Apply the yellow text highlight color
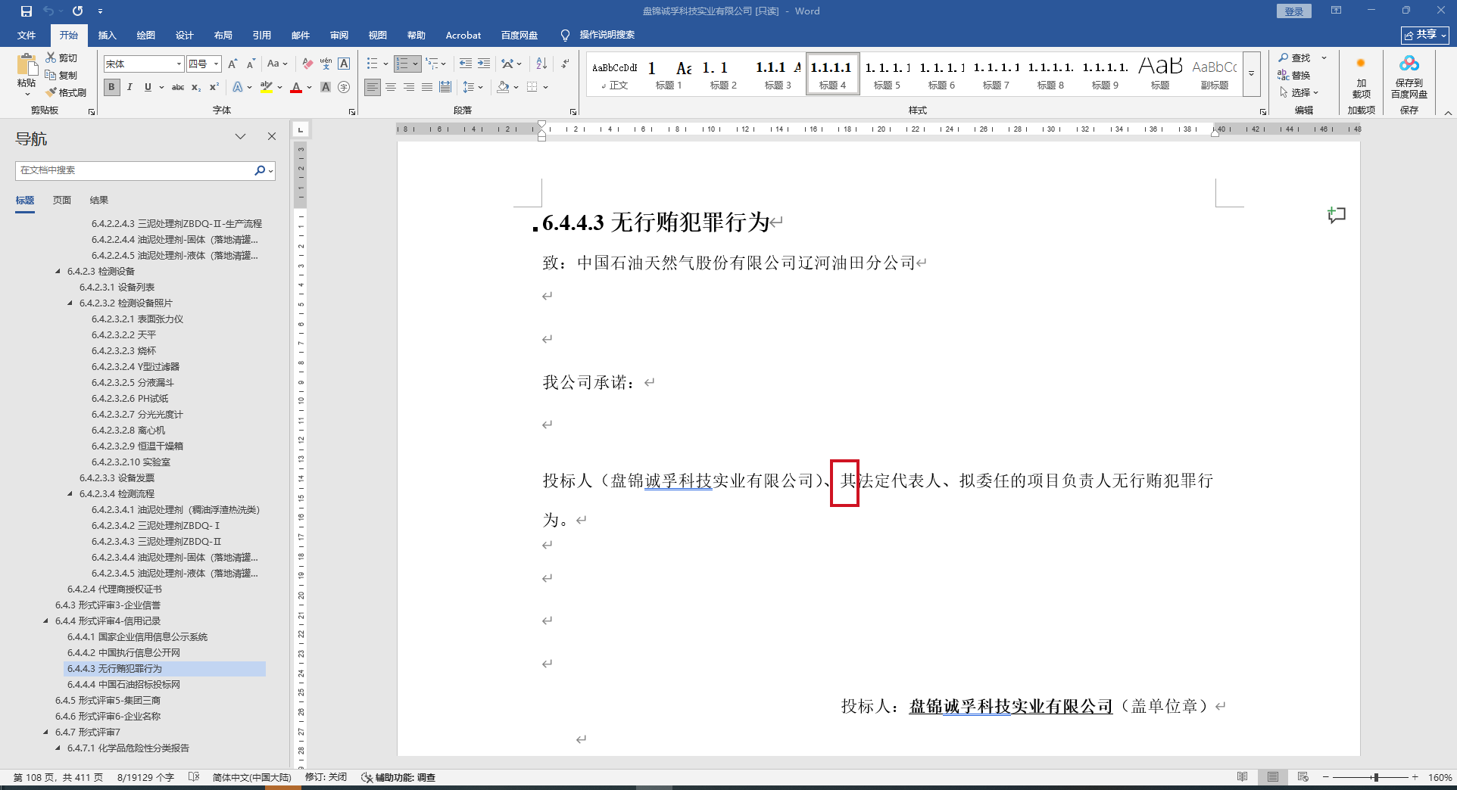Viewport: 1457px width, 790px height. click(x=267, y=87)
